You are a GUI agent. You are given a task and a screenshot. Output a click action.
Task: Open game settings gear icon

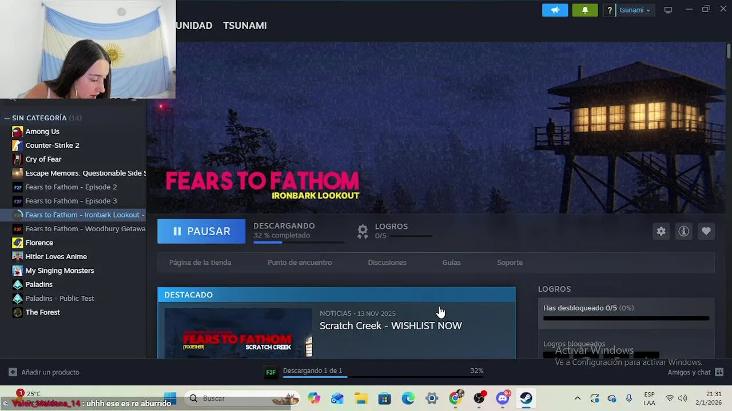pos(661,231)
